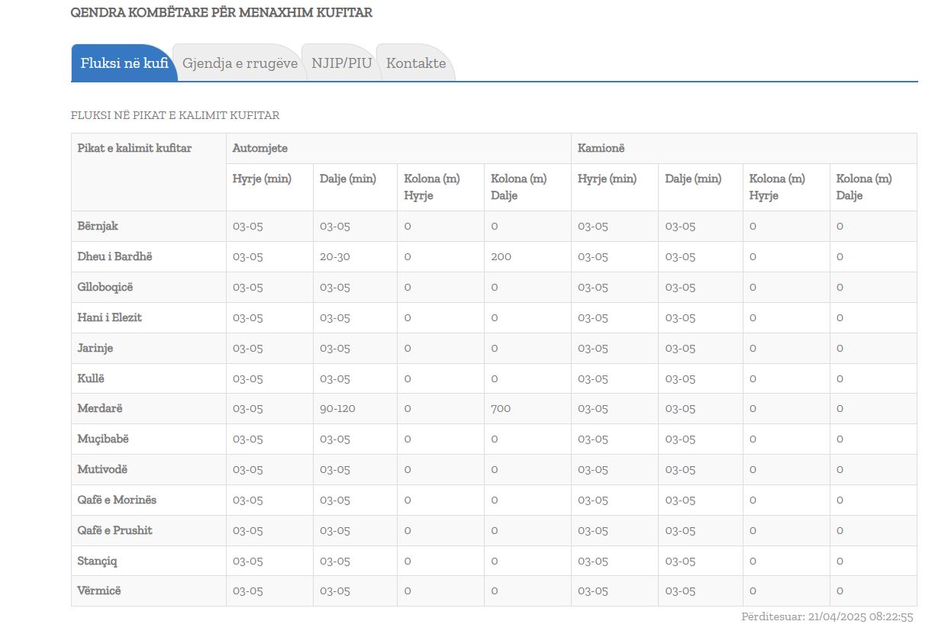Click the Bërnjak border crossing row label
The width and height of the screenshot is (935, 634).
[98, 227]
